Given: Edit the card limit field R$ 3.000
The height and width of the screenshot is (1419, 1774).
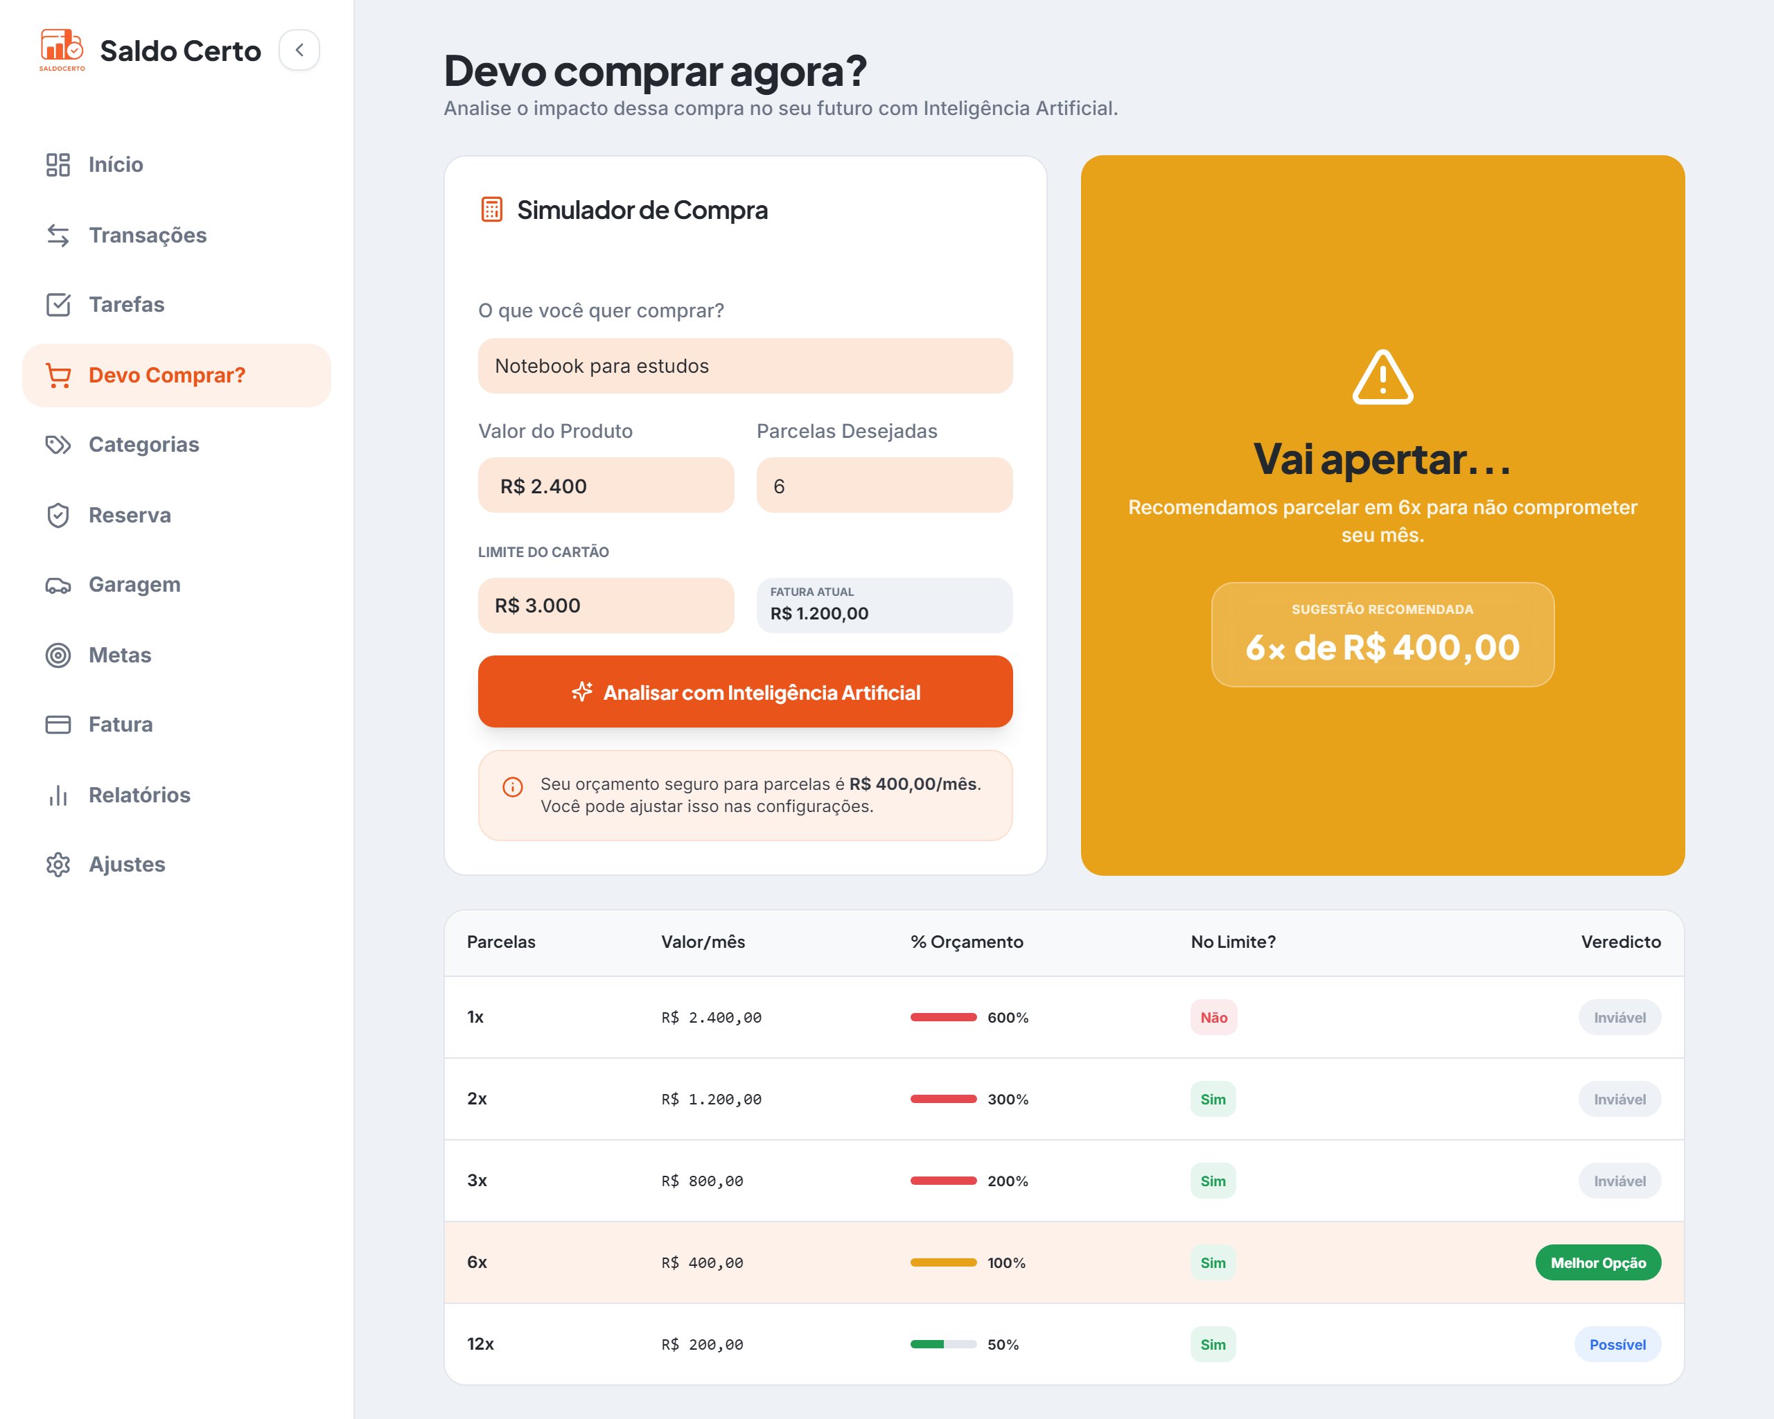Looking at the screenshot, I should [x=606, y=606].
